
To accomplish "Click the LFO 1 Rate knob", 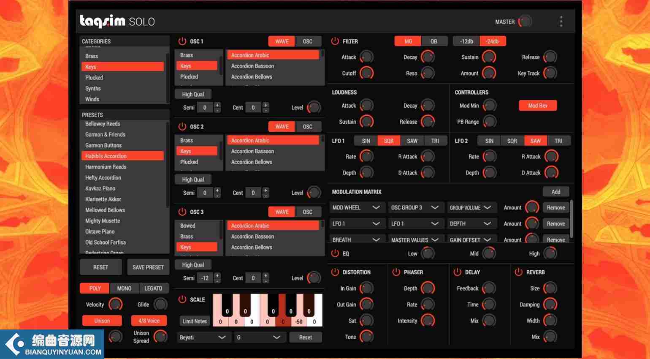I will (x=366, y=157).
